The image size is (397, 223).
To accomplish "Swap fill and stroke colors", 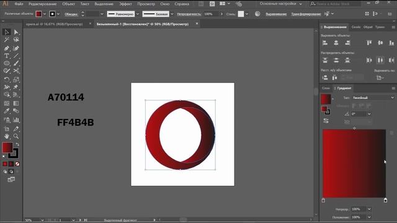I will [17, 144].
